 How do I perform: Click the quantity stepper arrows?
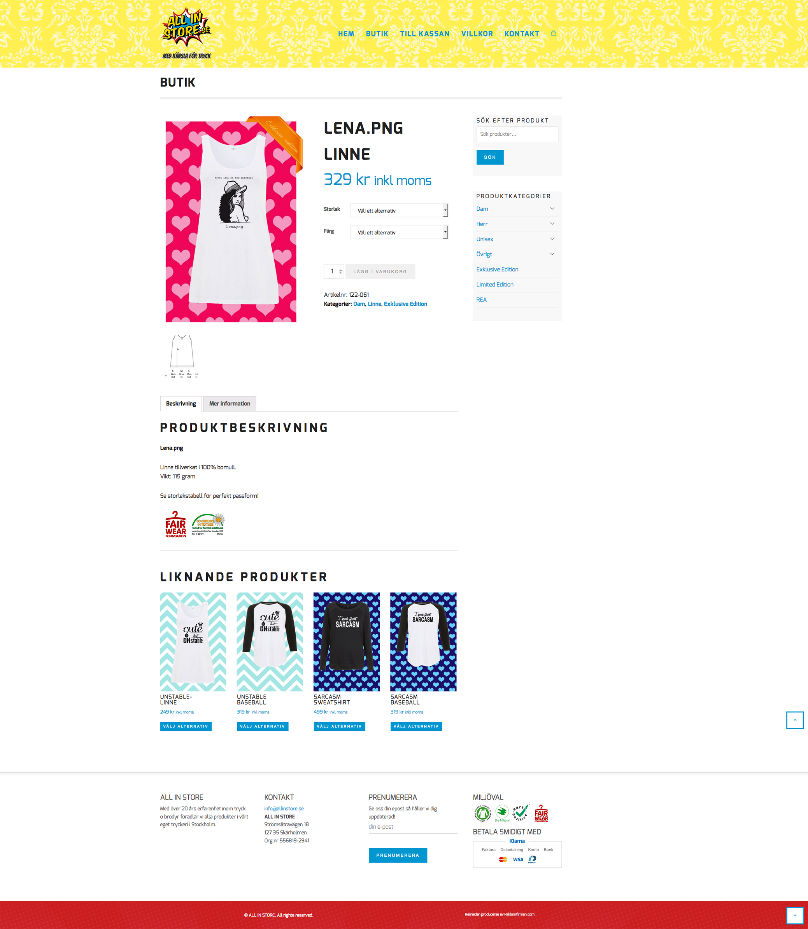pos(341,271)
